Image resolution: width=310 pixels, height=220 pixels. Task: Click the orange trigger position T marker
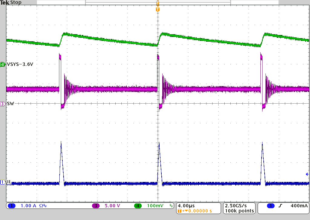(x=157, y=9)
